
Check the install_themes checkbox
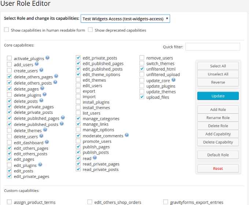tap(78, 107)
